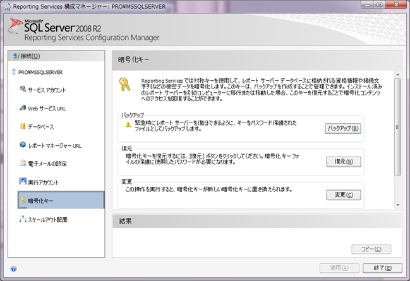Image resolution: width=410 pixels, height=281 pixels.
Task: Click the server icon beside PRO¥MSSQLSERVER
Action: 14,71
